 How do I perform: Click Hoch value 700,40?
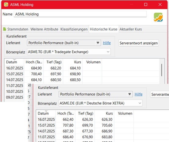pyautogui.click(x=36, y=74)
